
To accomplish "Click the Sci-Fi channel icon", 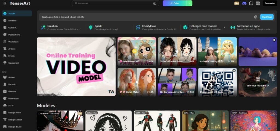I will (x=5, y=105).
